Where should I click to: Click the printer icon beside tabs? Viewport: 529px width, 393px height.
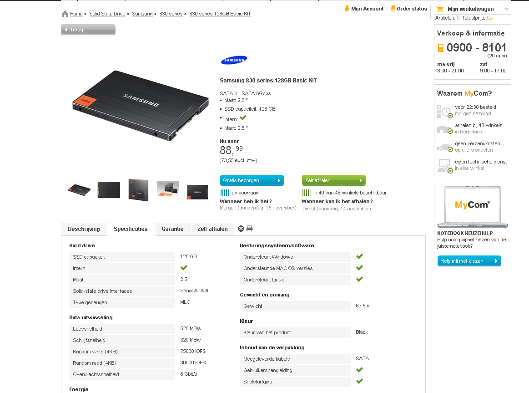tap(249, 229)
